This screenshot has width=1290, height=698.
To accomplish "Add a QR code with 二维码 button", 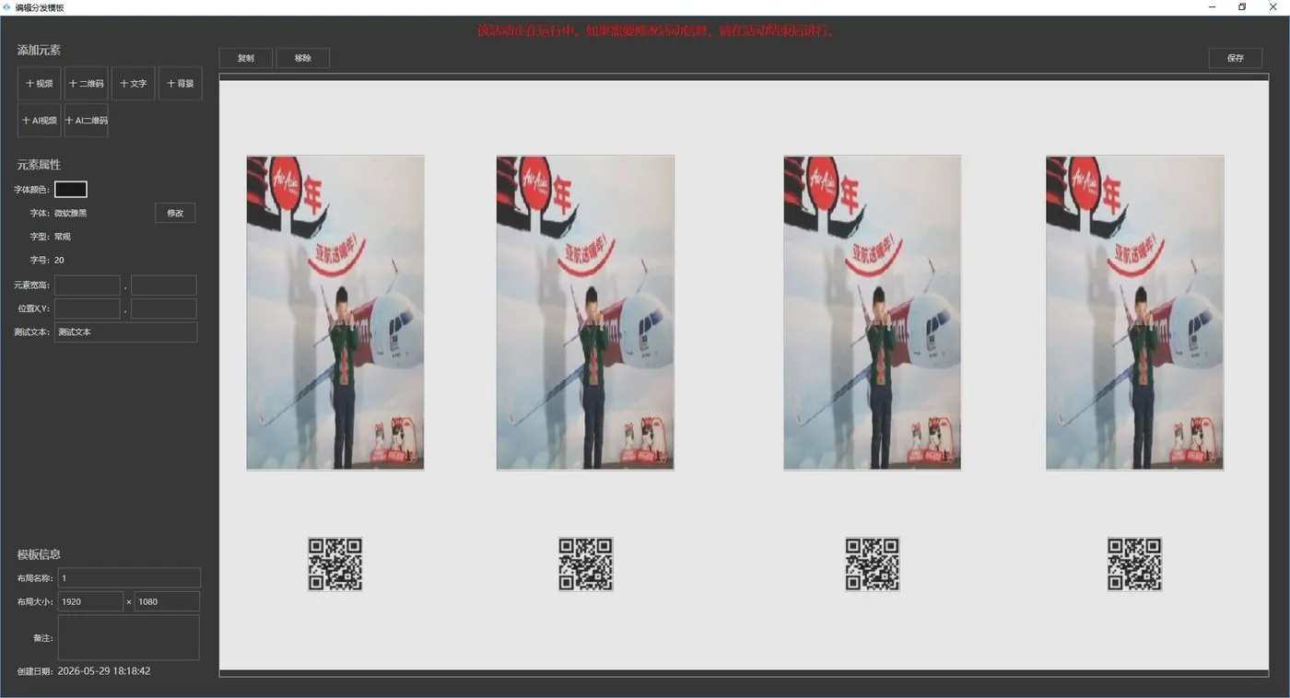I will [x=87, y=84].
